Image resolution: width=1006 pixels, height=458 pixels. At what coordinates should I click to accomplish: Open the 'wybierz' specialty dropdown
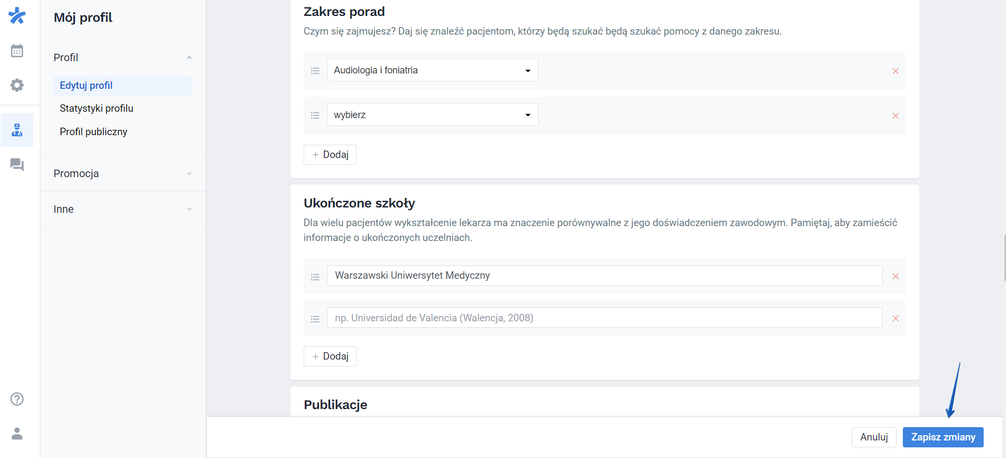(x=432, y=114)
